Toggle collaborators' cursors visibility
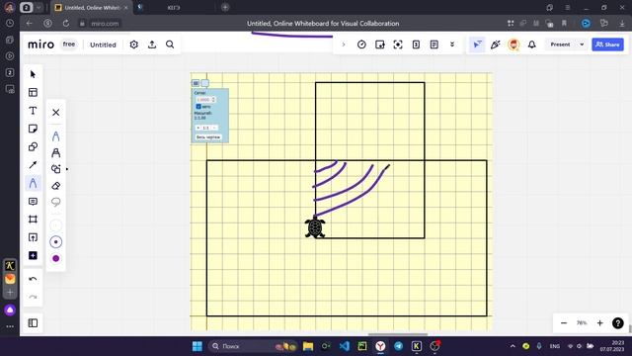Screen dimensions: 632x356 click(477, 44)
